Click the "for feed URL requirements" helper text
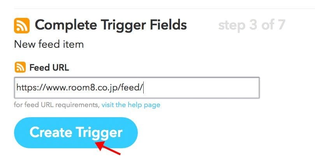Image resolution: width=315 pixels, height=163 pixels. point(57,105)
